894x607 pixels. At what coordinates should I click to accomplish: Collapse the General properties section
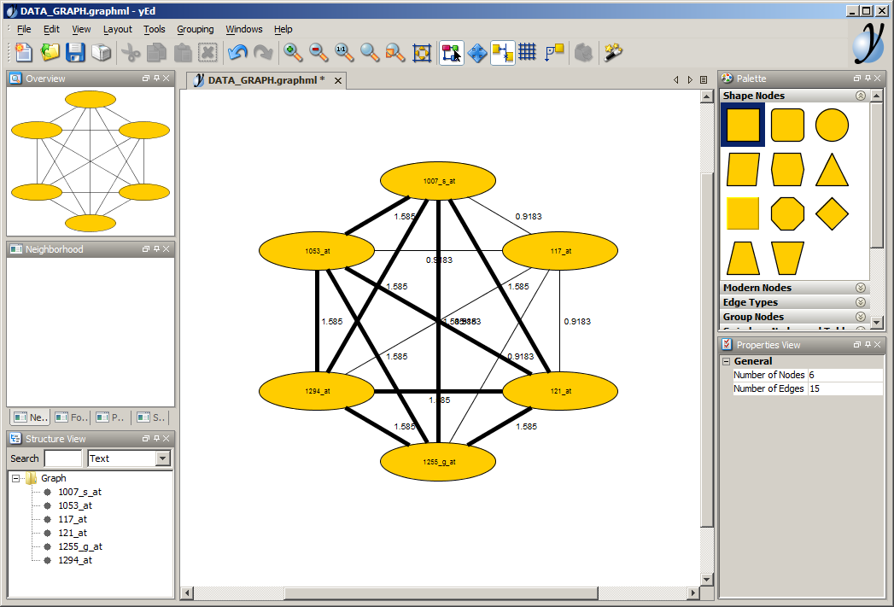(727, 361)
